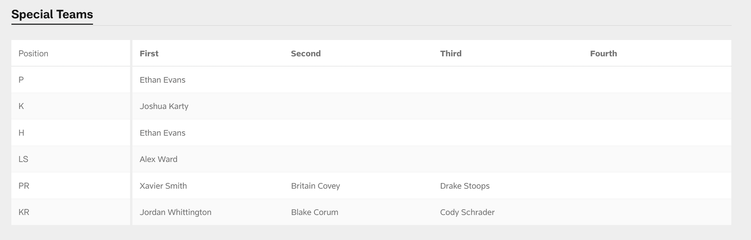Open holder Ethan Evans' player link
This screenshot has width=751, height=240.
point(162,133)
